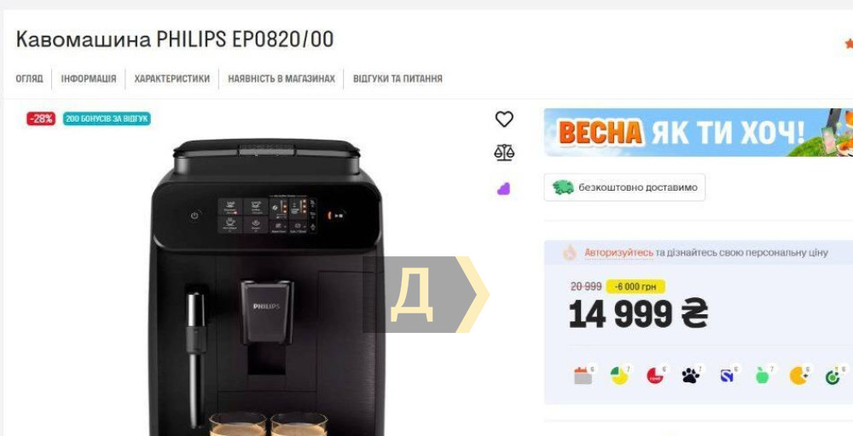Open the Весна як ти хоч banner
The image size is (853, 436).
tap(698, 133)
